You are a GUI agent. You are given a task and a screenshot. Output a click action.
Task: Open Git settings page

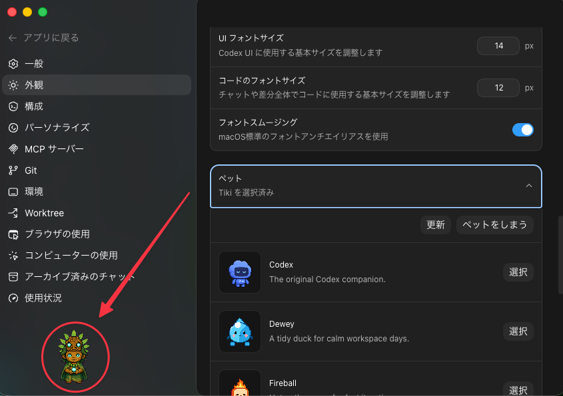(97, 170)
